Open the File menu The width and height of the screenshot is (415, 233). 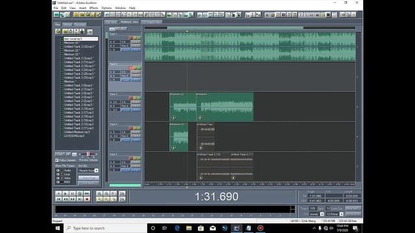56,8
